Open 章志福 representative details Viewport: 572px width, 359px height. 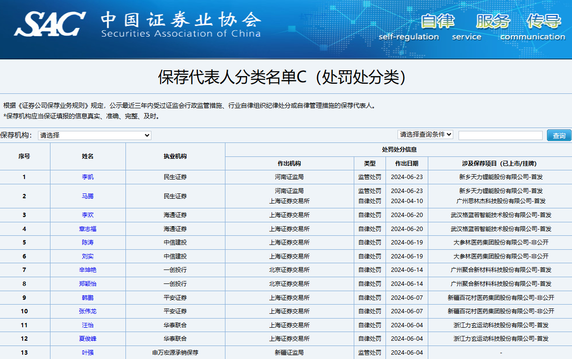point(87,229)
